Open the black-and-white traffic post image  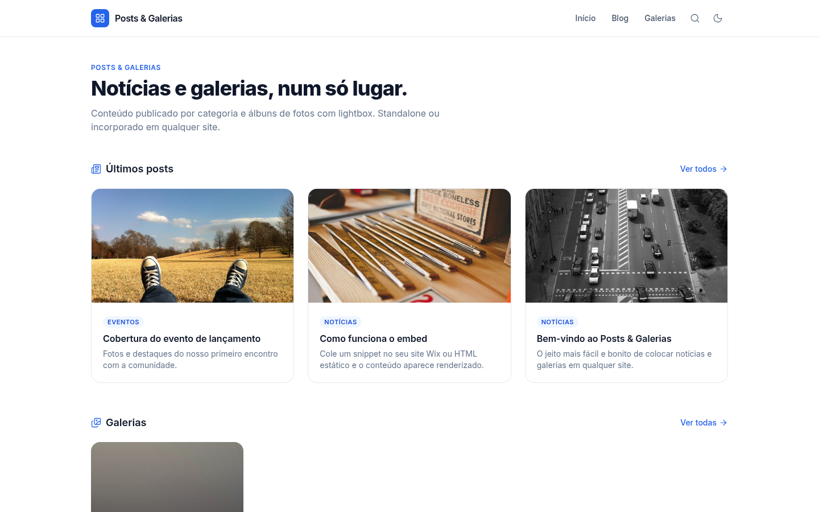(626, 246)
